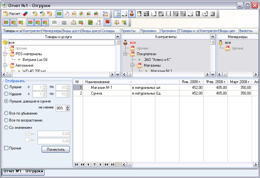The image size is (260, 178).
Task: Click the grayed dollar sheet icon
Action: pos(205,14)
